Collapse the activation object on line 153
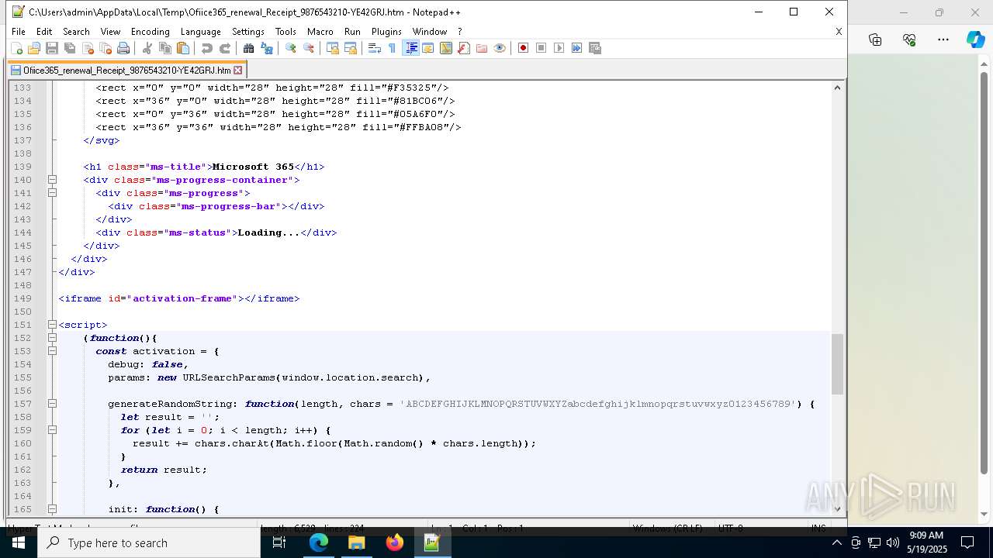The height and width of the screenshot is (558, 993). click(x=52, y=351)
